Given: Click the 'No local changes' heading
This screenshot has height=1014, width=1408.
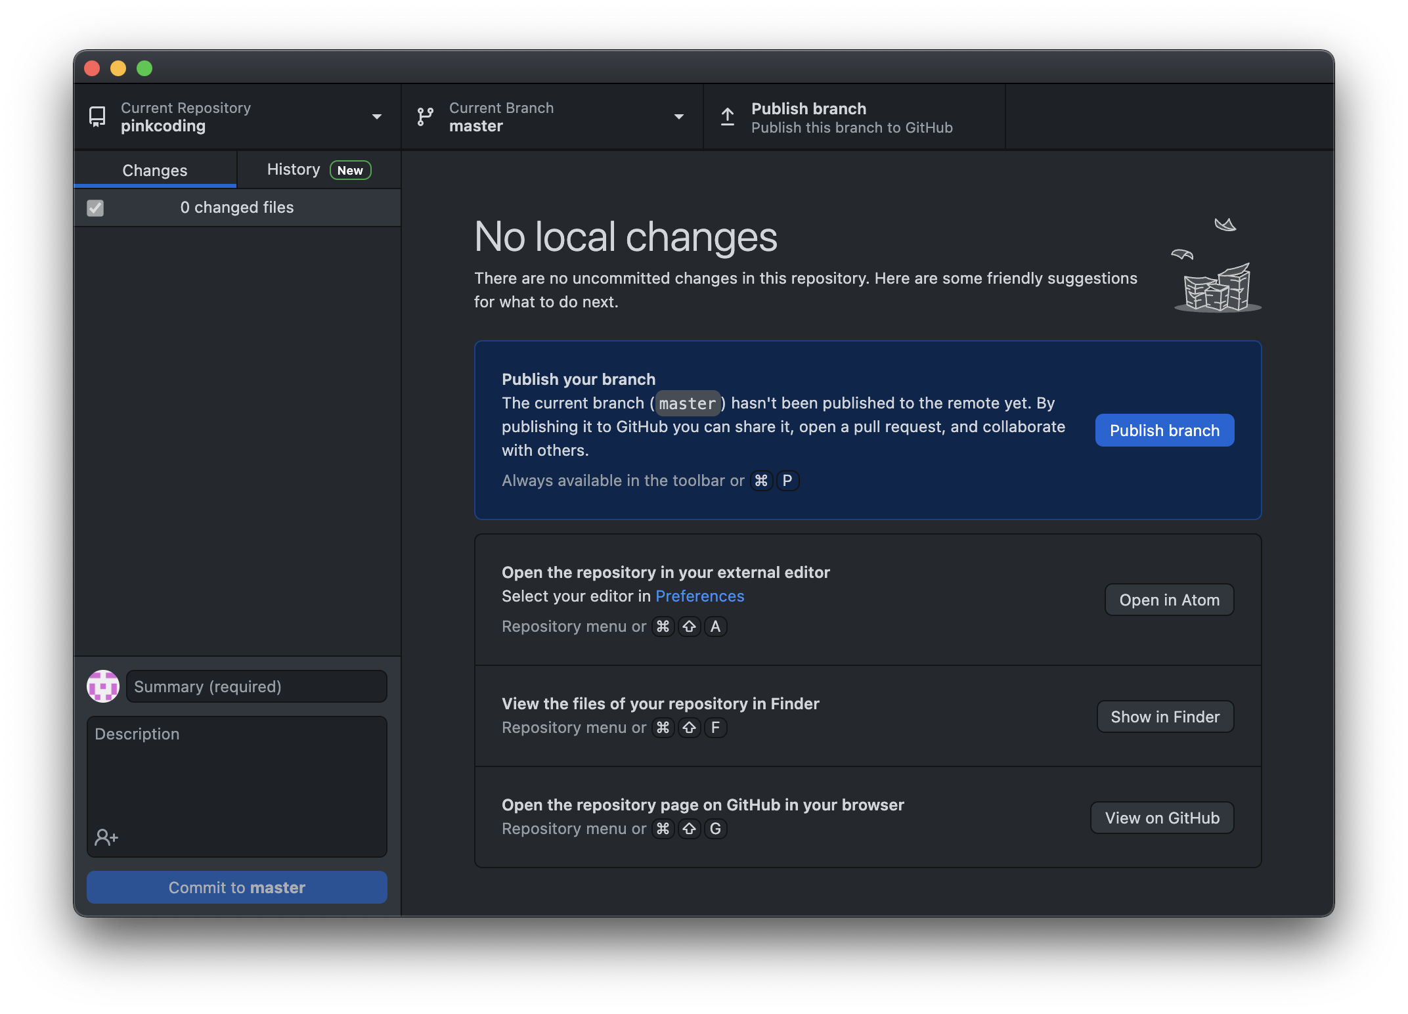Looking at the screenshot, I should click(625, 236).
